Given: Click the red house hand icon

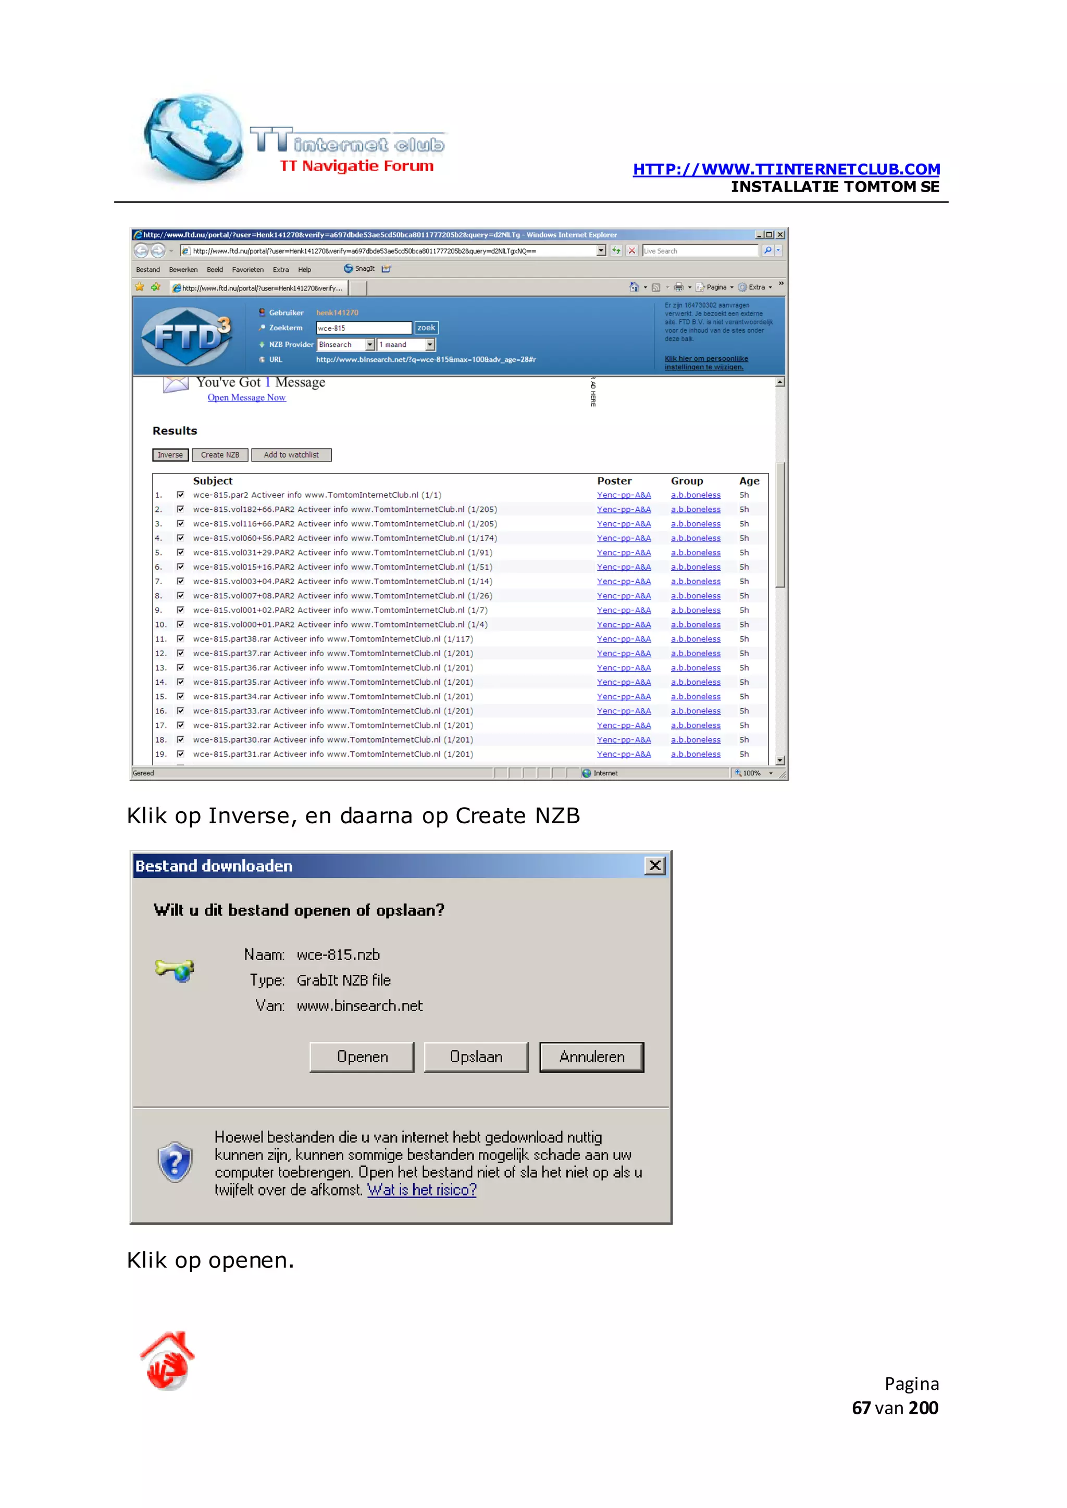Looking at the screenshot, I should [168, 1361].
